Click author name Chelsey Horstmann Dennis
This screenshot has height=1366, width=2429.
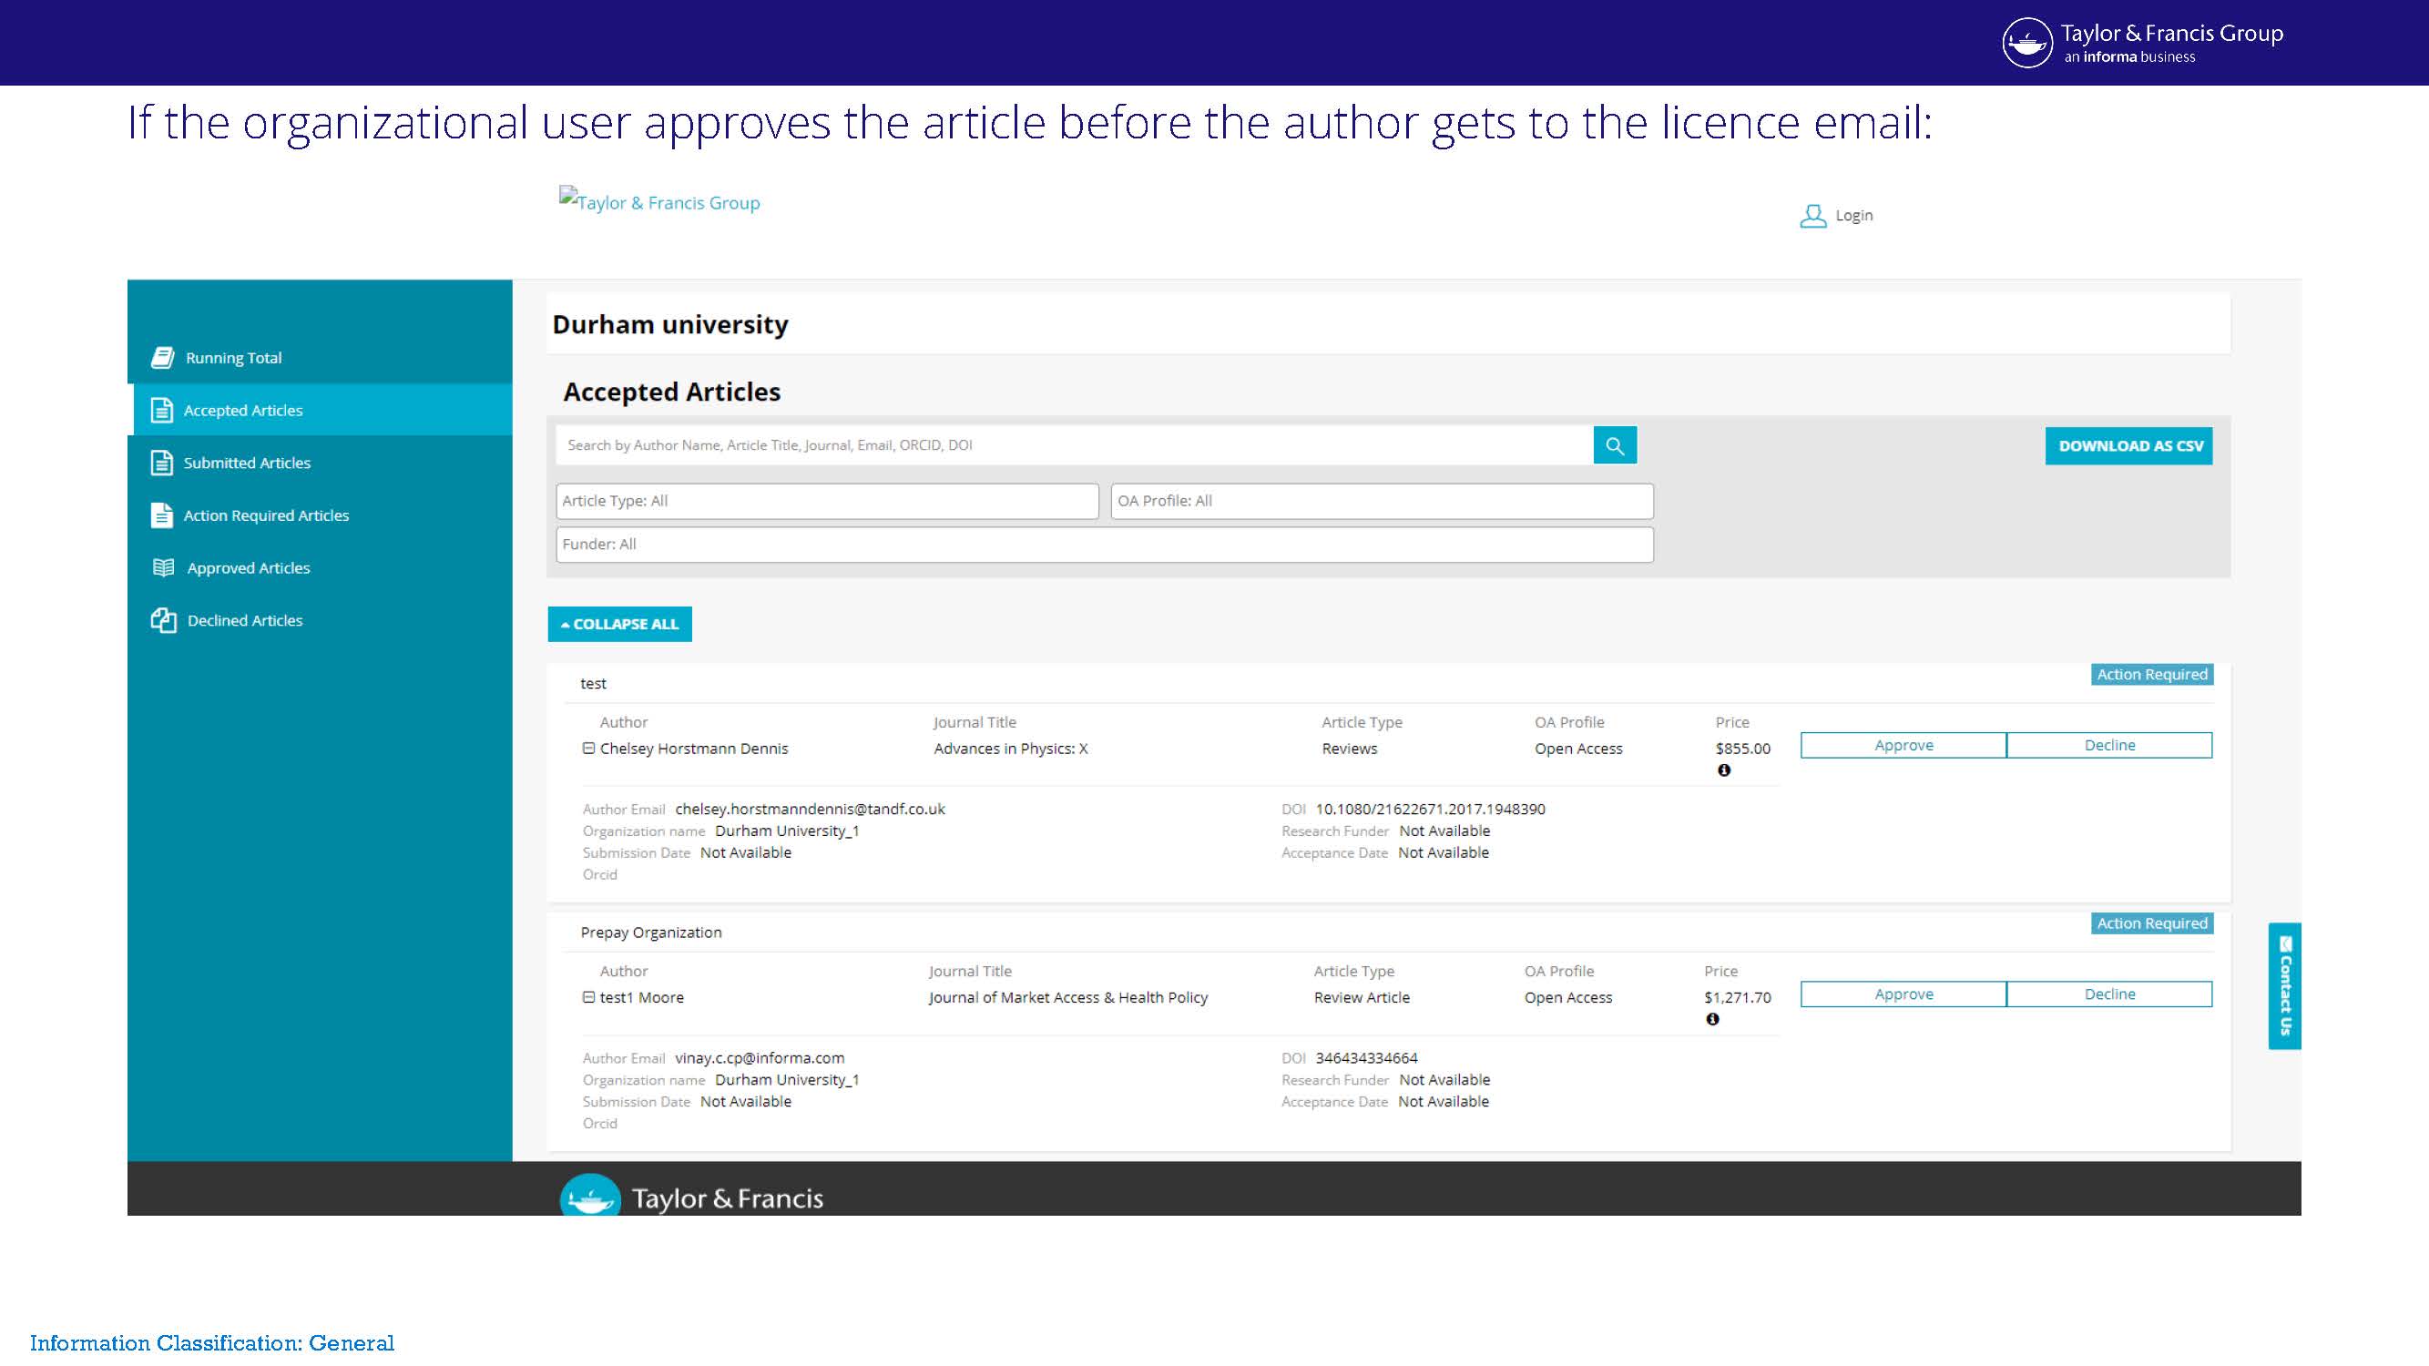[694, 749]
